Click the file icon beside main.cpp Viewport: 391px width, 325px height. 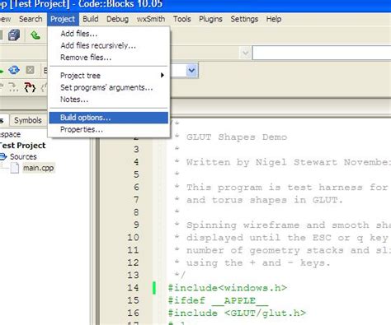coord(15,168)
